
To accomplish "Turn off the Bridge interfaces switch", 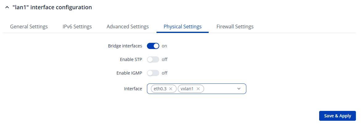I will pyautogui.click(x=153, y=46).
